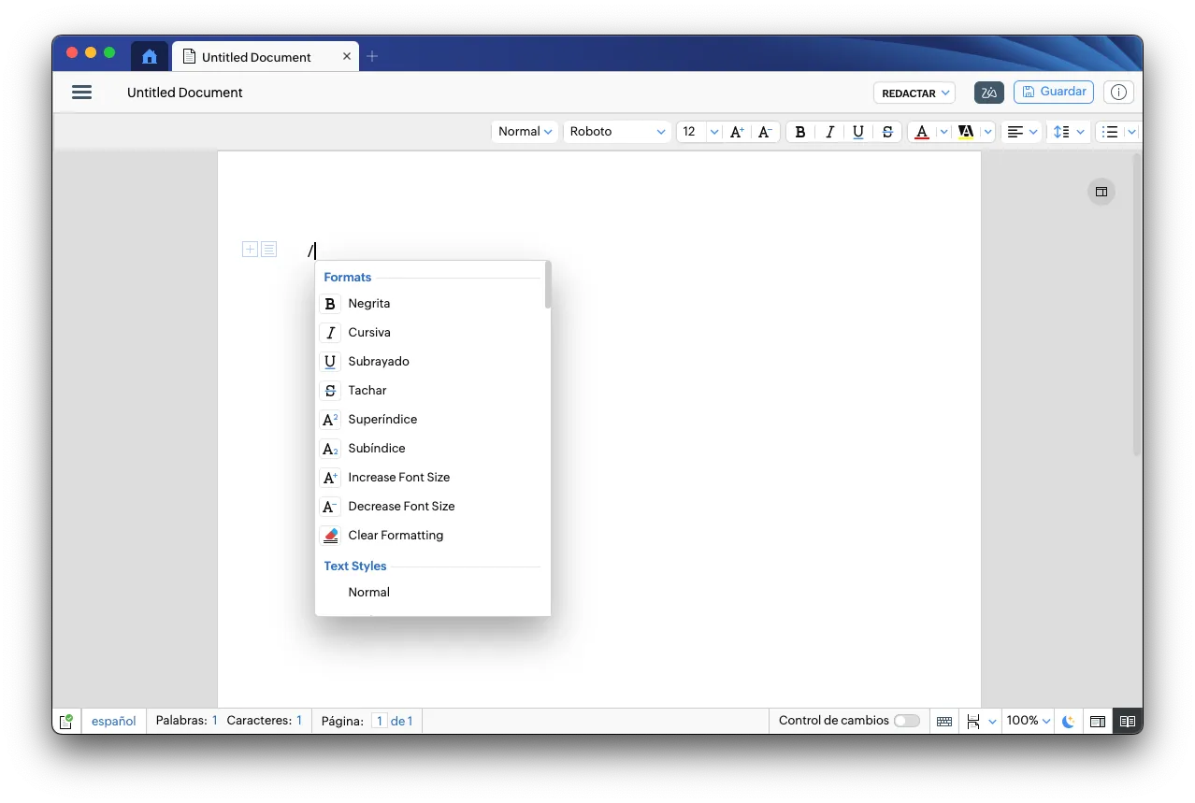Toggle bold in the toolbar

[800, 132]
